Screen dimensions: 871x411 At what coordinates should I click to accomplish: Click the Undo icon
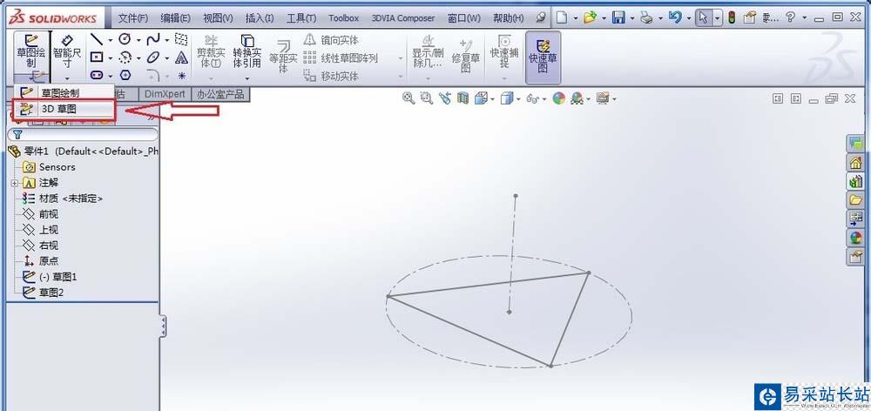[x=674, y=17]
